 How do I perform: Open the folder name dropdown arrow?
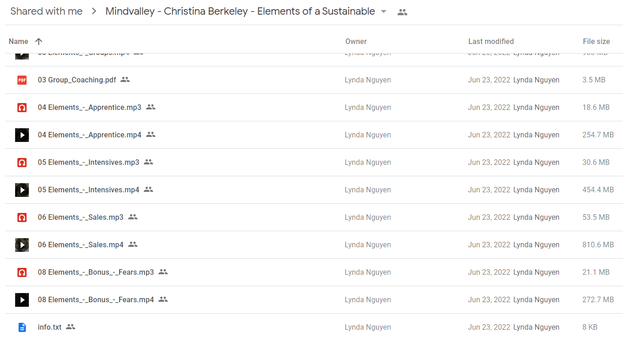(384, 12)
